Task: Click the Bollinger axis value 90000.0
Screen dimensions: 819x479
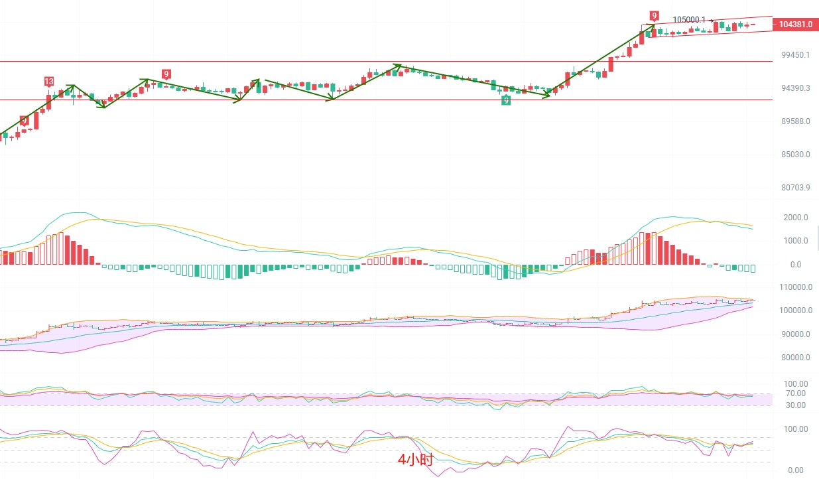Action: pyautogui.click(x=795, y=334)
